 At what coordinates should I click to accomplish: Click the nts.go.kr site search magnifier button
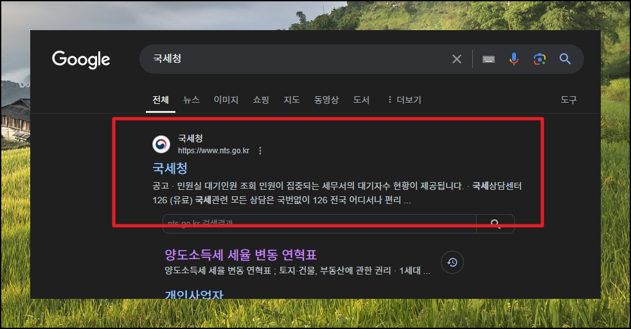(495, 224)
